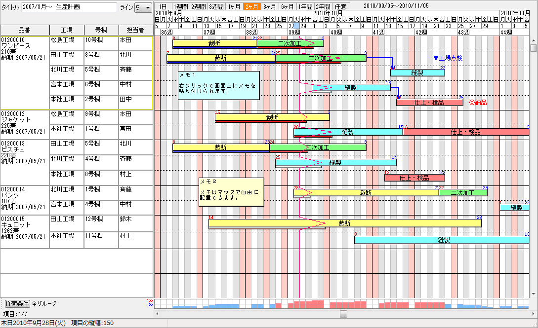Click the 担当者 column header
This screenshot has width=538, height=328.
(x=135, y=30)
